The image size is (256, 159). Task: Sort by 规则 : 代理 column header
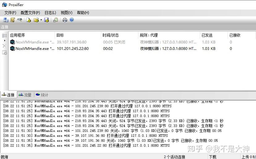169,35
